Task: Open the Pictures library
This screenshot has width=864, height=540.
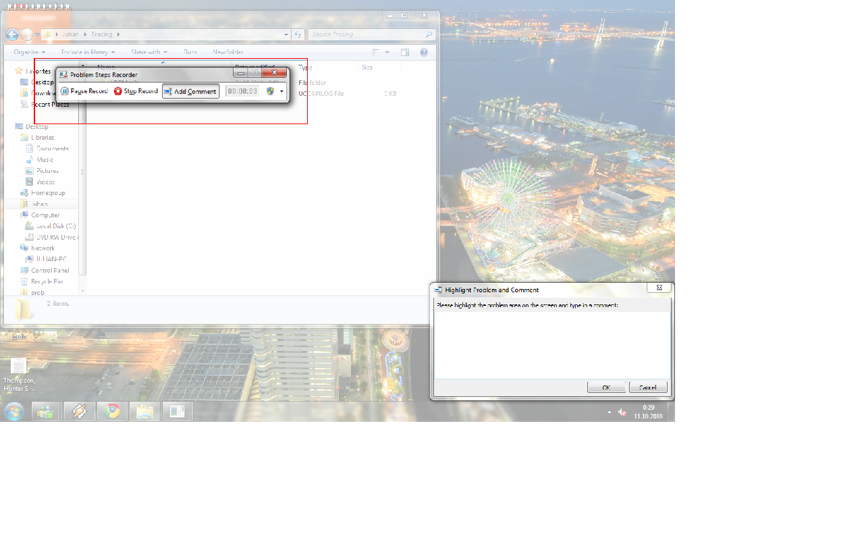Action: coord(47,171)
